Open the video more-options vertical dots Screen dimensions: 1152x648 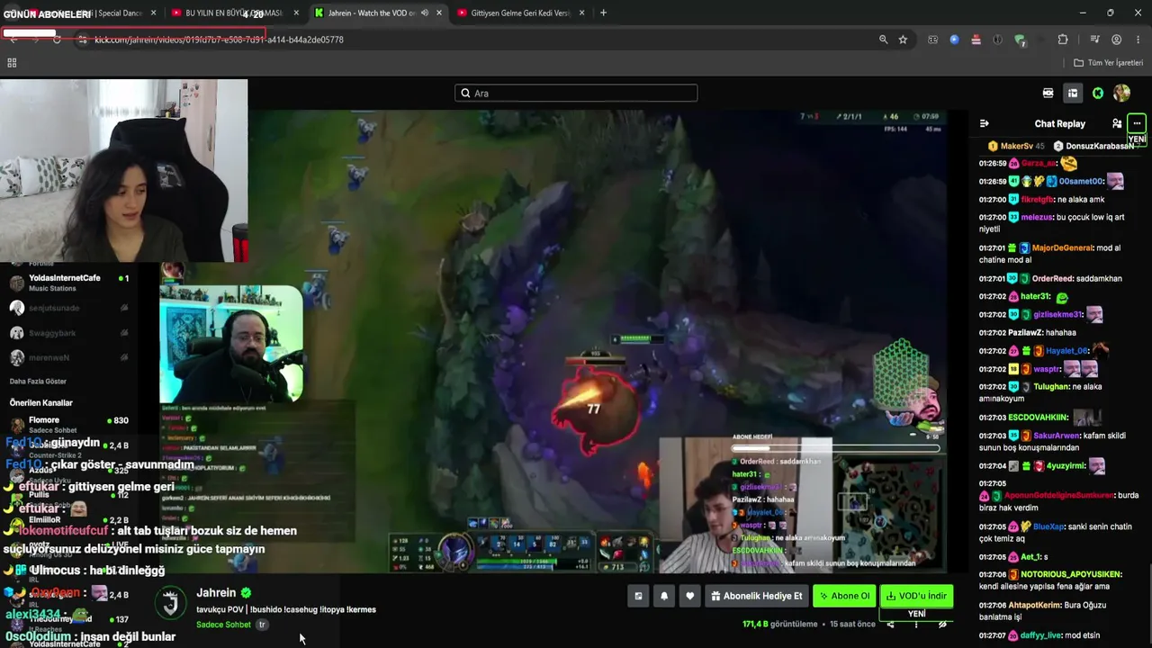click(916, 624)
